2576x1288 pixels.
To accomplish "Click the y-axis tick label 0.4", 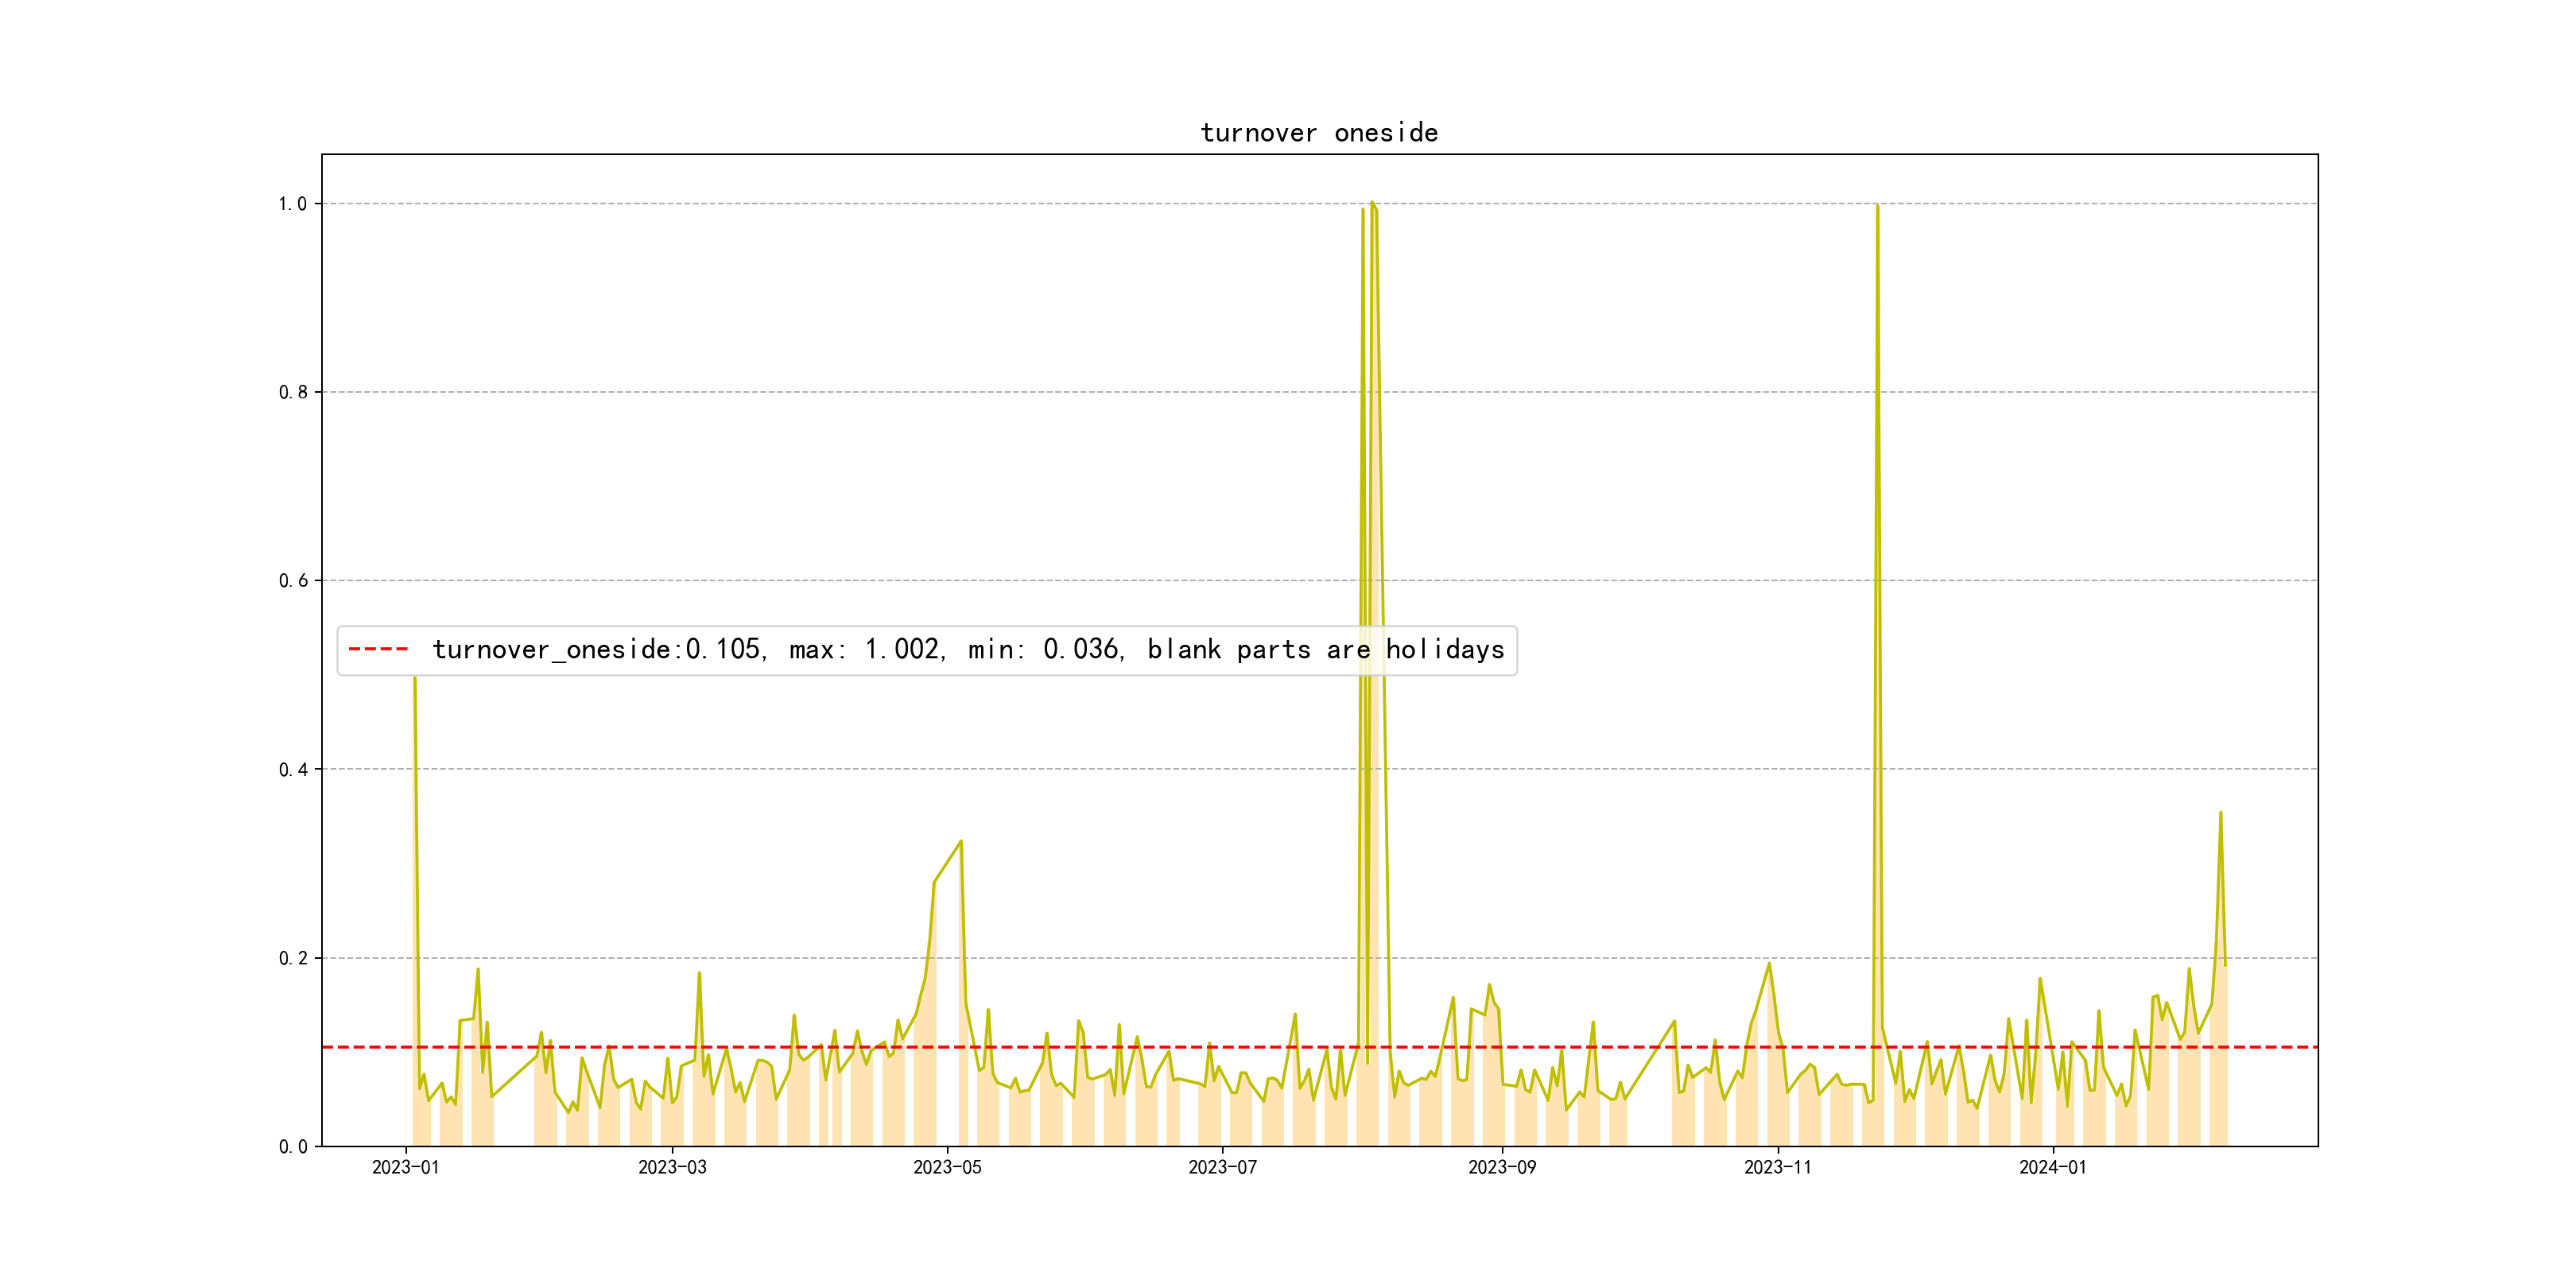I will tap(292, 769).
